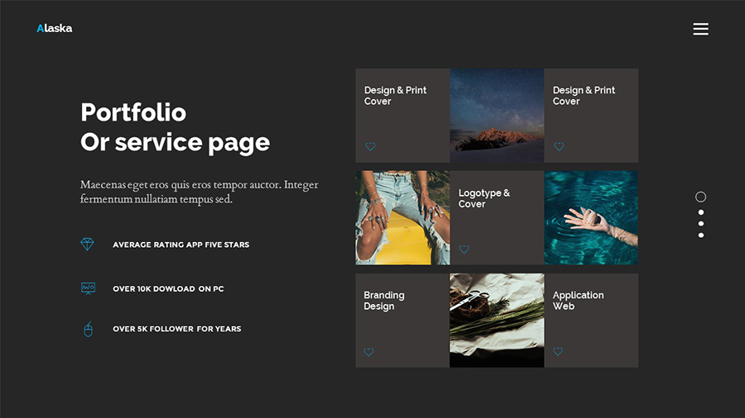Viewport: 745px width, 418px height.
Task: Click the diamond icon beside average rating
Action: pyautogui.click(x=87, y=244)
